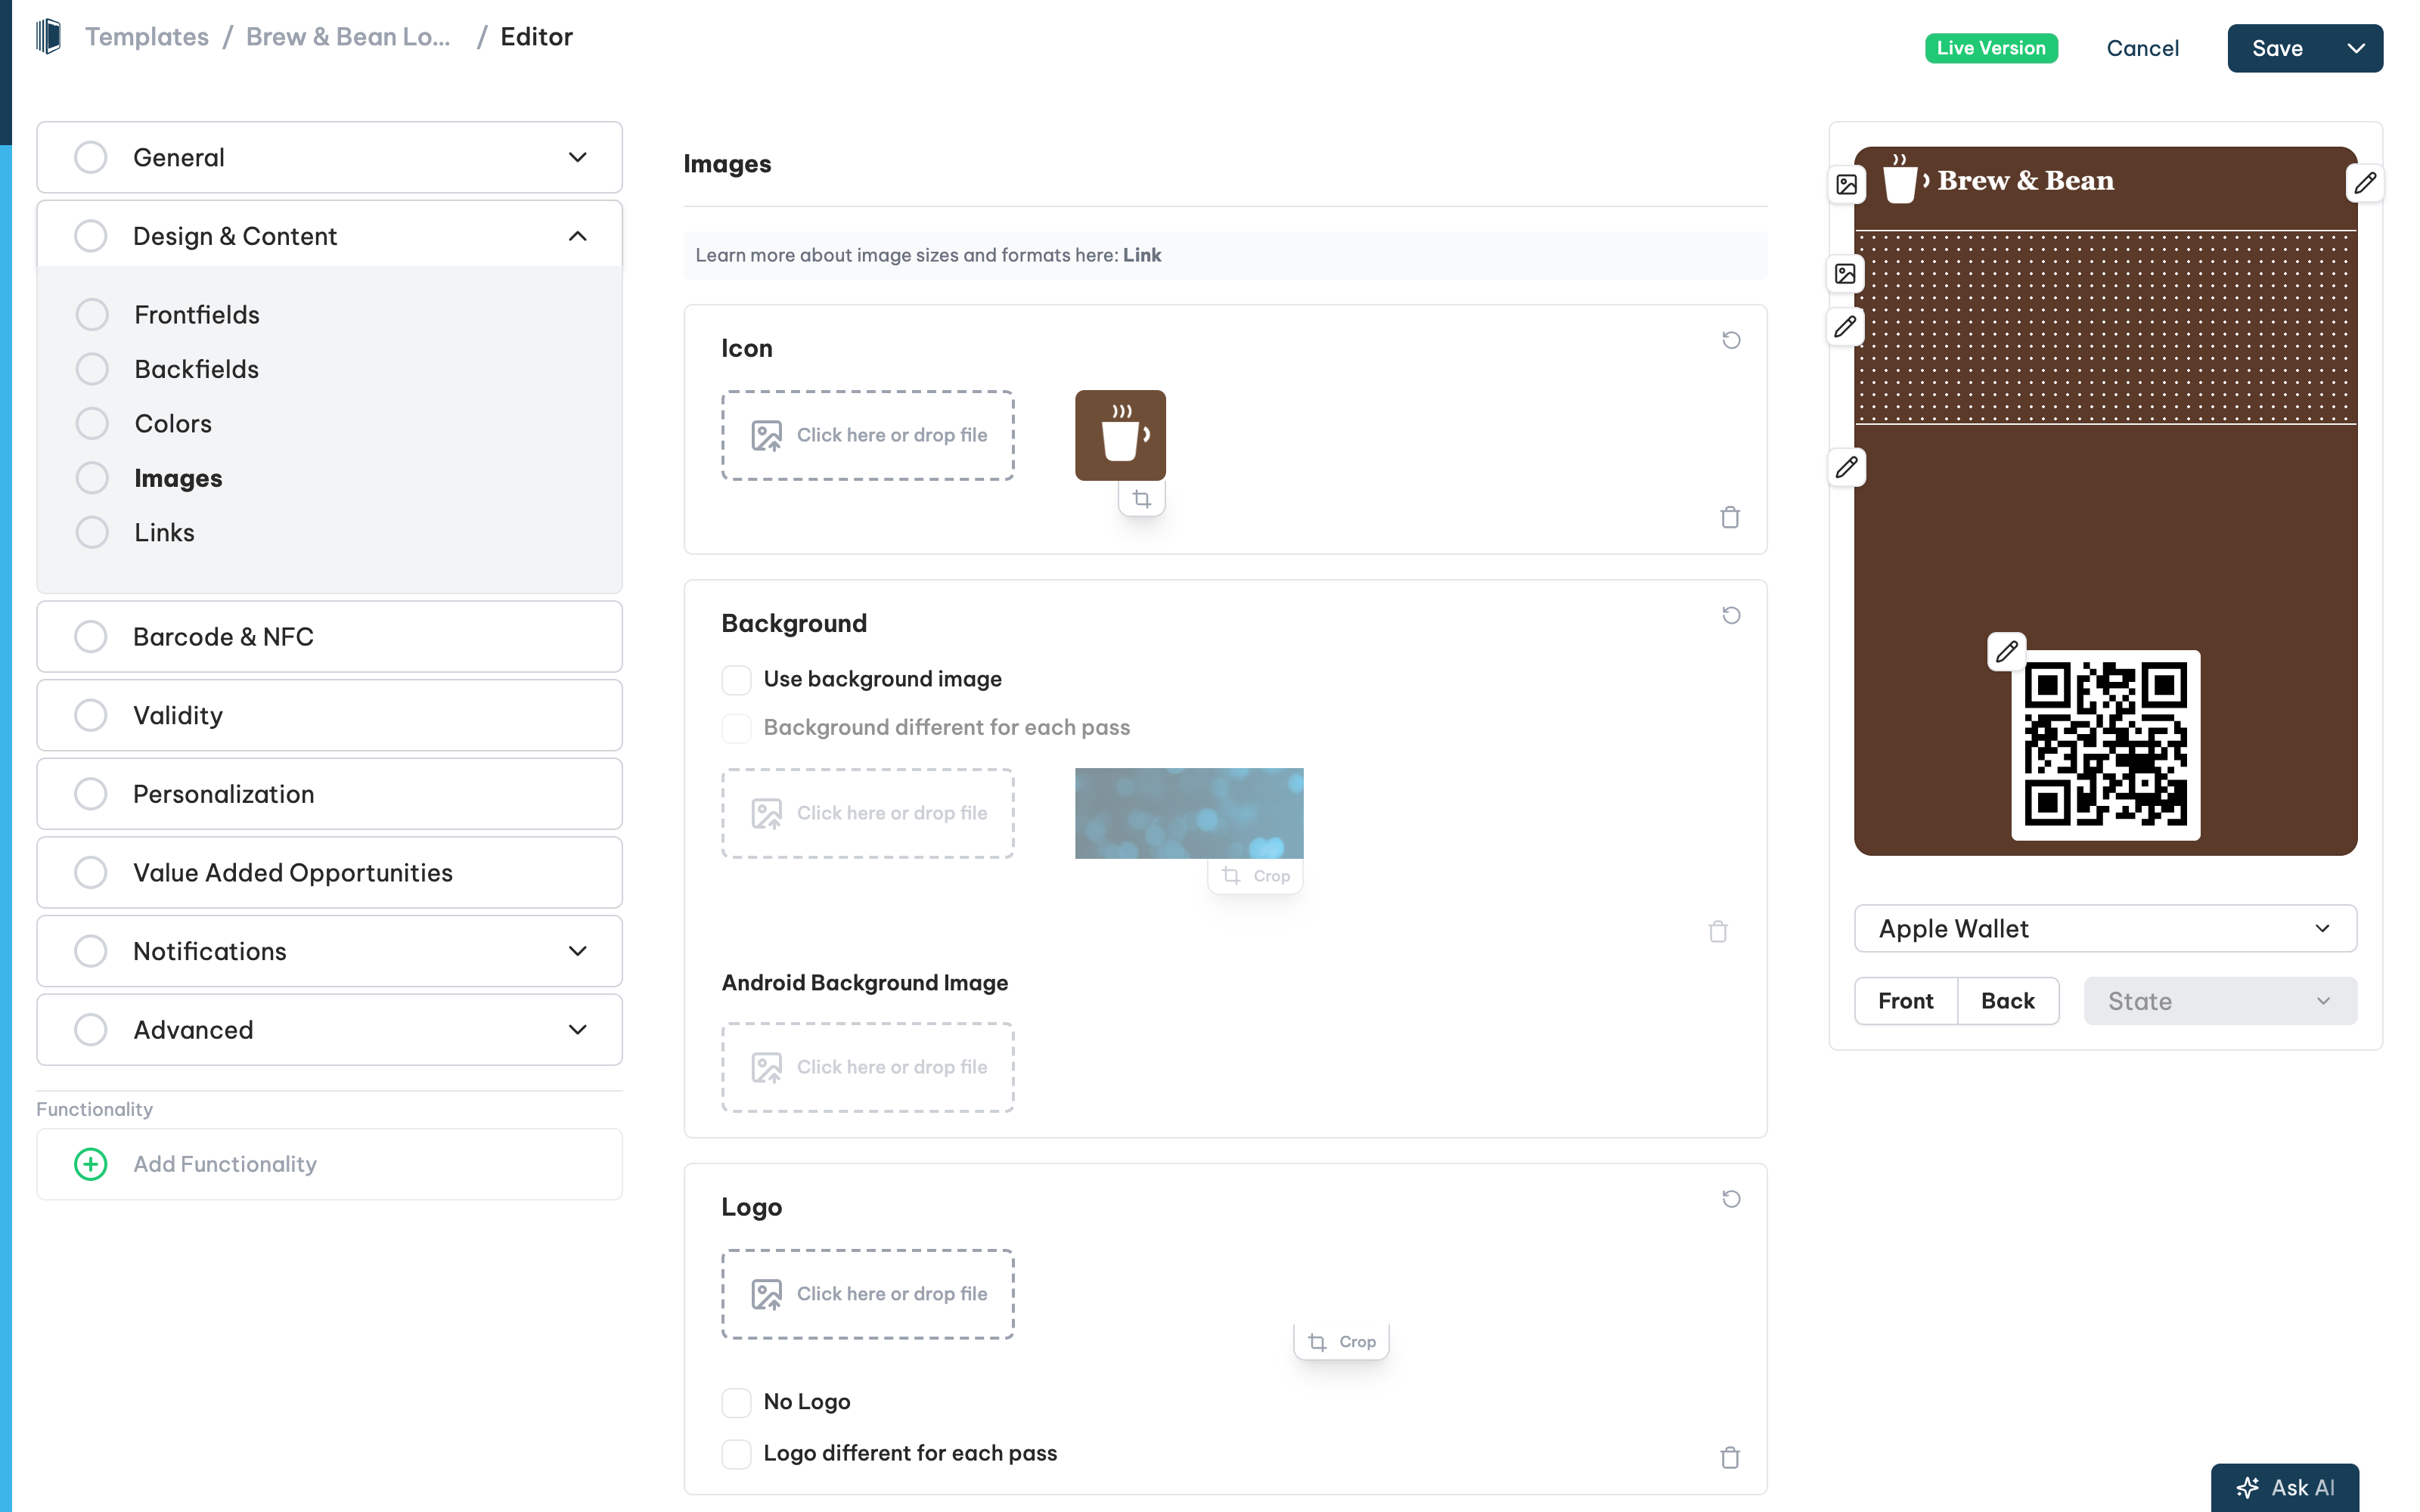
Task: Click the QR code on pass preview
Action: pyautogui.click(x=2105, y=745)
